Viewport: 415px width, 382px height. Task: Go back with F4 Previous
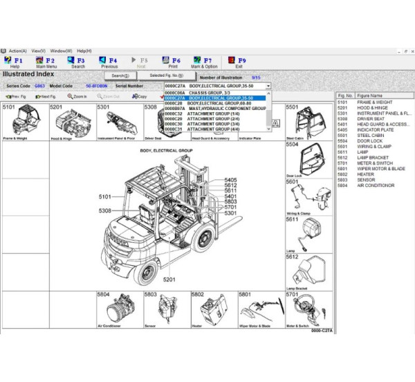click(x=109, y=62)
